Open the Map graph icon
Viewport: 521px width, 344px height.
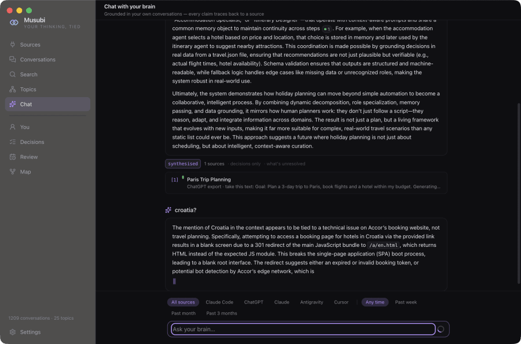point(13,172)
